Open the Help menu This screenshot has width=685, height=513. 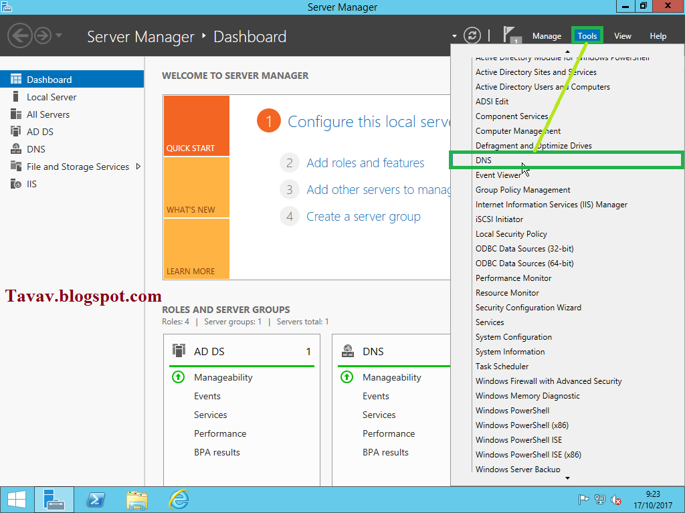click(658, 36)
